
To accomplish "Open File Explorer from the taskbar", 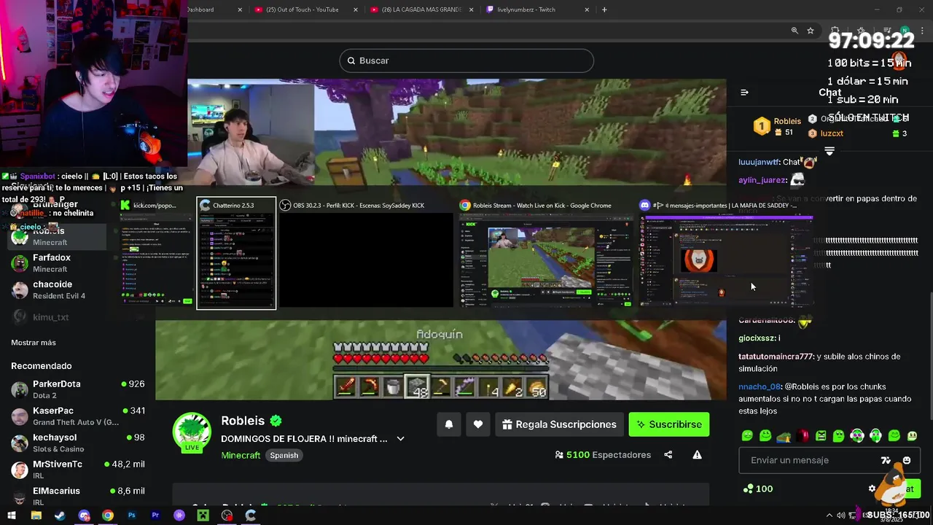I will (36, 516).
